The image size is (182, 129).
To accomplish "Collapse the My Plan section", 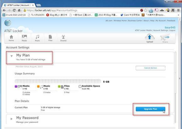I will coord(12,56).
